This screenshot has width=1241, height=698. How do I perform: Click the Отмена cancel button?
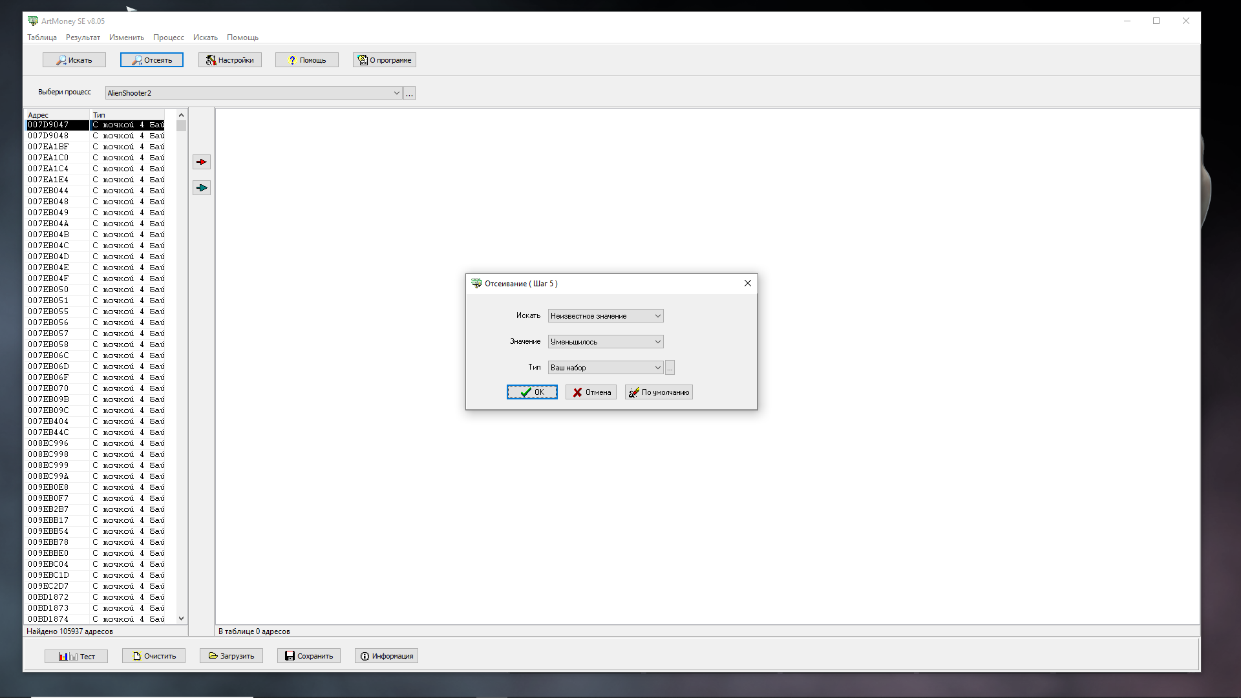tap(591, 392)
